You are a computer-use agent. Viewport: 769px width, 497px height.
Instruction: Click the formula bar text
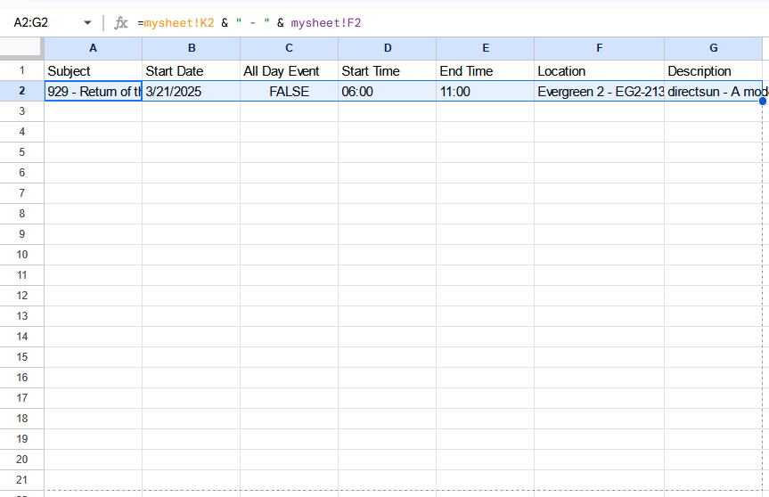pos(250,23)
